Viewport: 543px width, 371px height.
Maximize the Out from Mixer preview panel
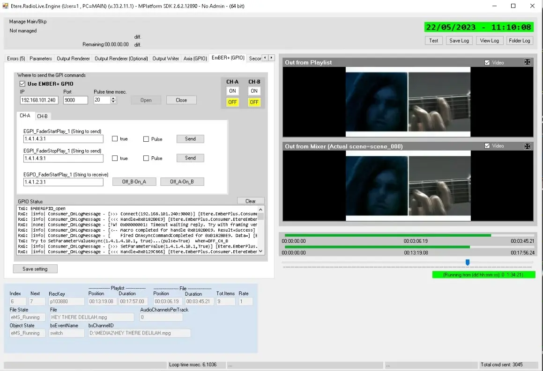click(x=527, y=146)
